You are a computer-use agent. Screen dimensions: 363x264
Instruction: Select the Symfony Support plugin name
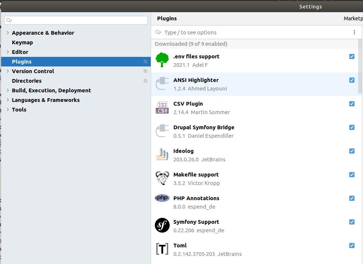point(196,222)
